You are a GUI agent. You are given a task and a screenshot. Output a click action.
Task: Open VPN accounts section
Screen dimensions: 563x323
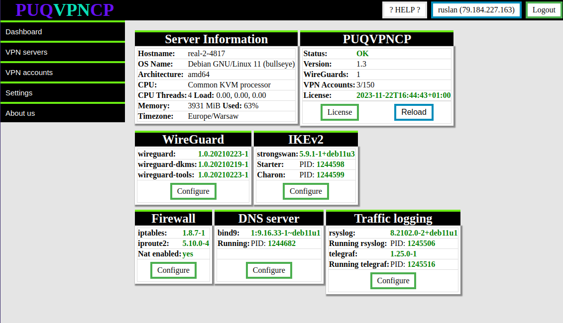coord(63,73)
